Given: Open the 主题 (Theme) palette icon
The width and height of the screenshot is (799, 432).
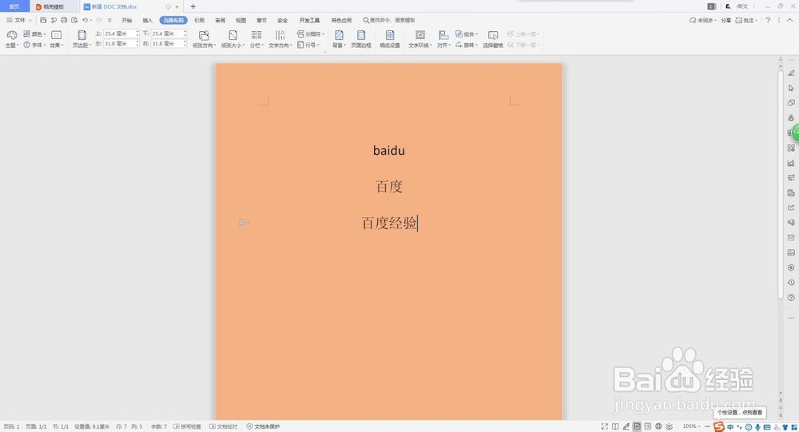Looking at the screenshot, I should (11, 34).
